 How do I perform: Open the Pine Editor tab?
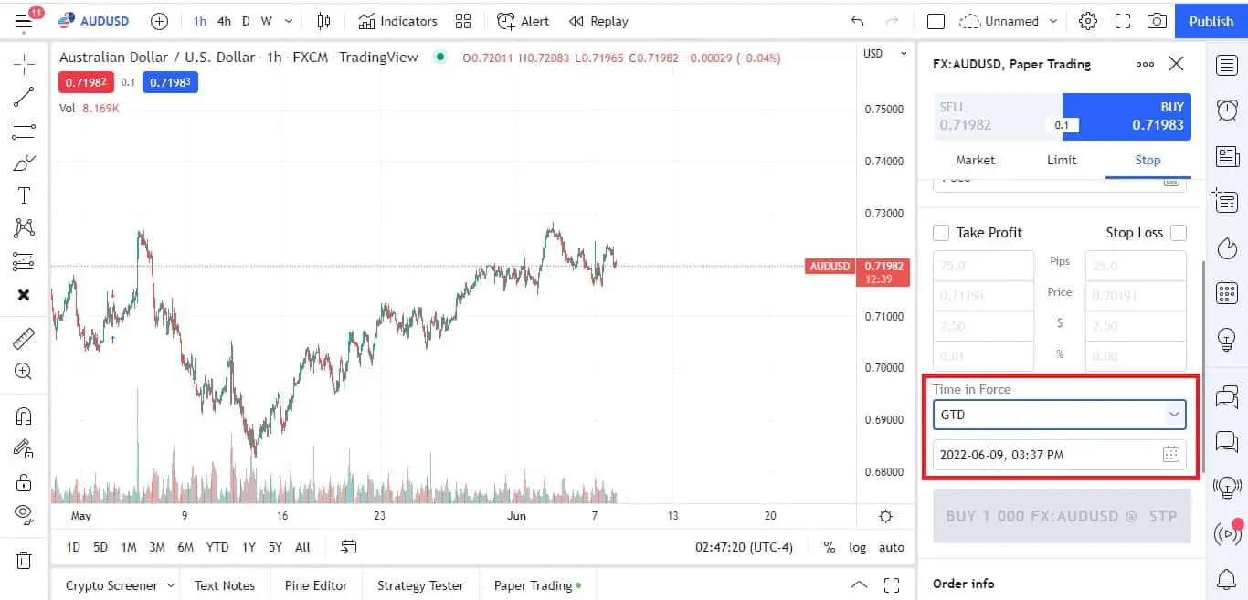click(315, 586)
